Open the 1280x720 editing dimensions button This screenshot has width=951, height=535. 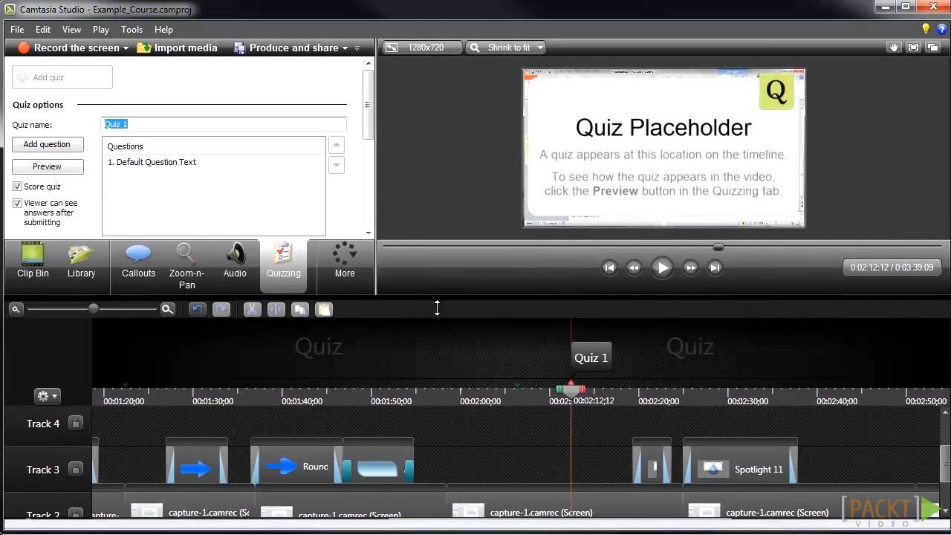point(421,48)
